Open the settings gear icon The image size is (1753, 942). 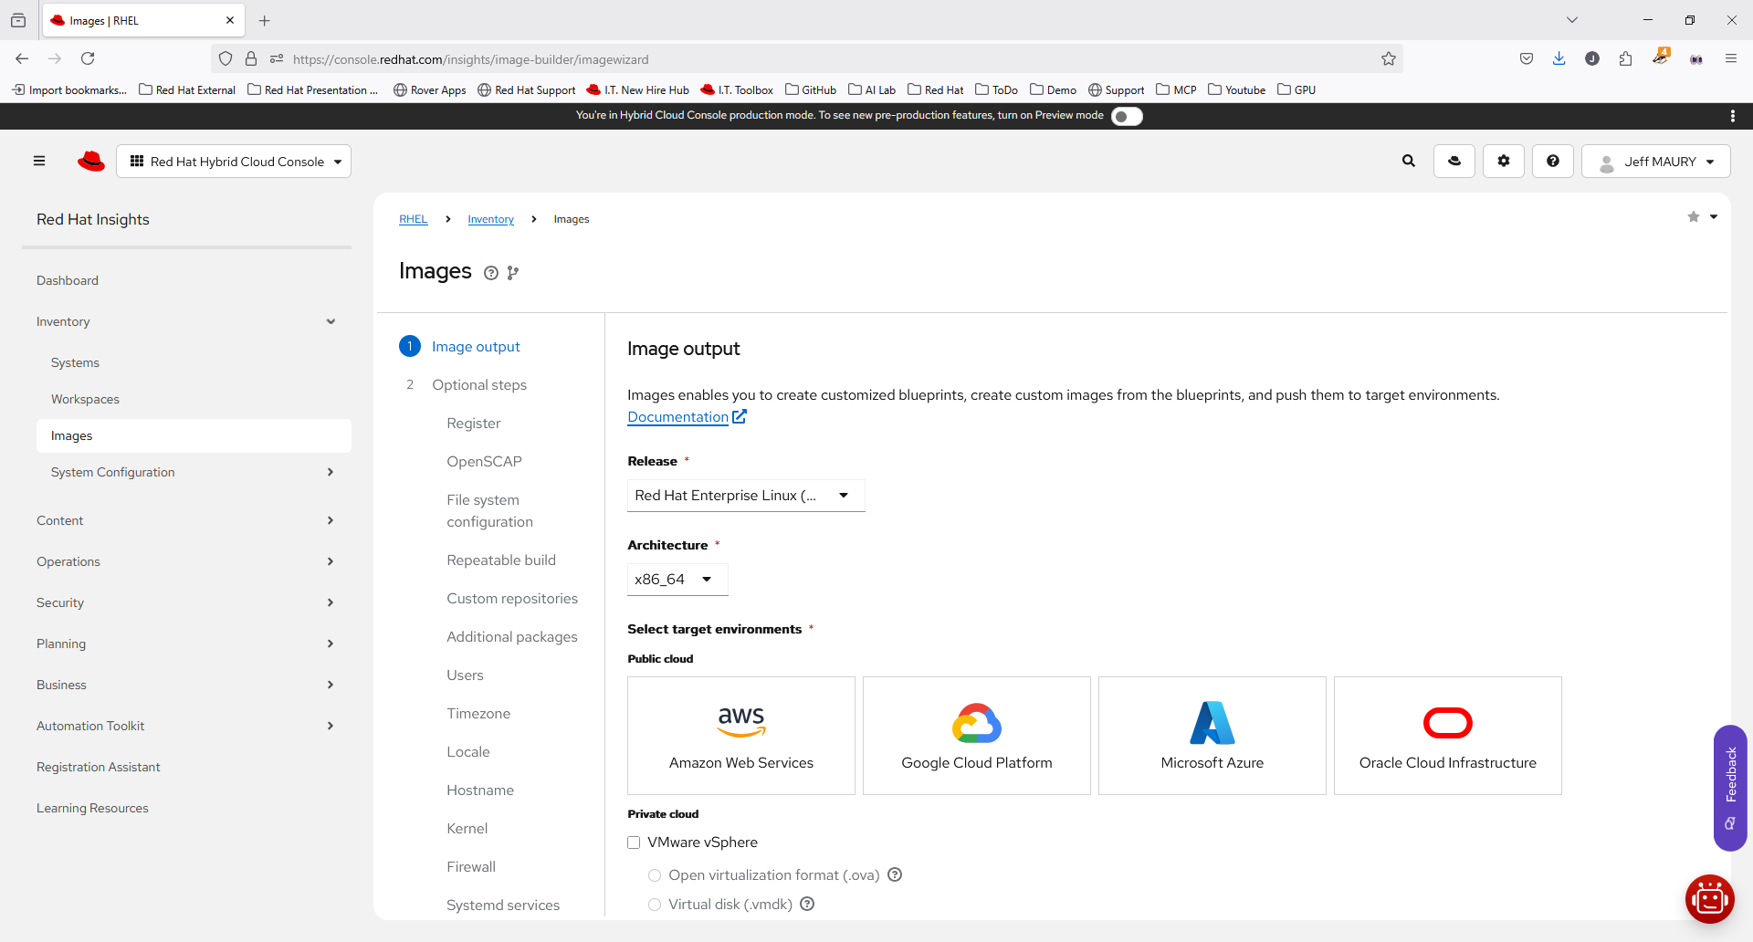pos(1503,162)
